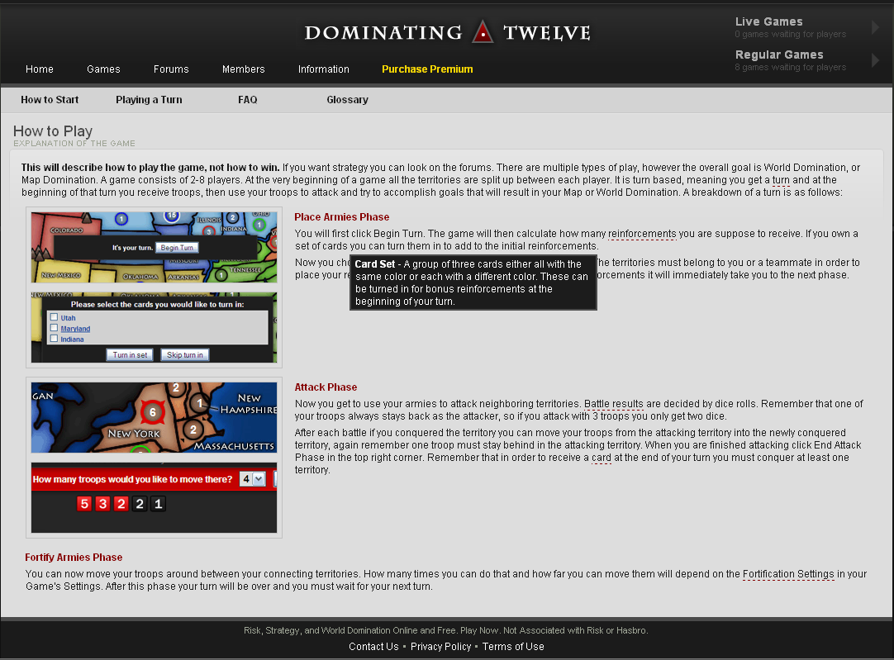This screenshot has height=660, width=894.
Task: Click the Skip turn in button
Action: coord(185,354)
